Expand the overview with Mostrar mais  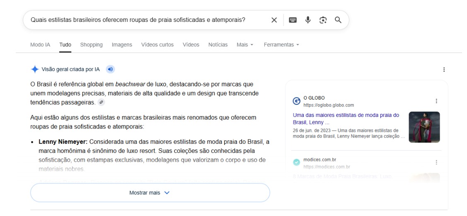(x=150, y=192)
